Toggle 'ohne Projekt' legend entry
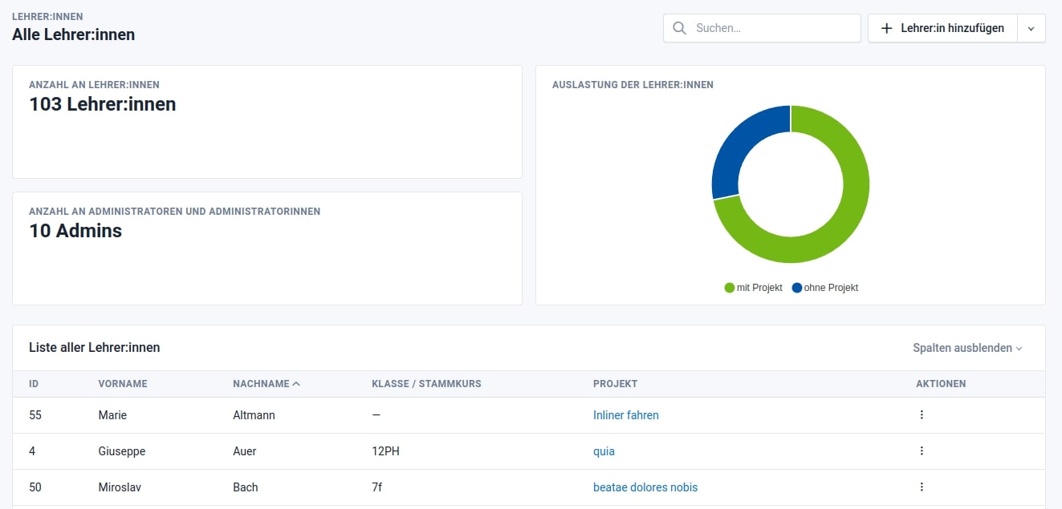Image resolution: width=1062 pixels, height=509 pixels. (825, 288)
